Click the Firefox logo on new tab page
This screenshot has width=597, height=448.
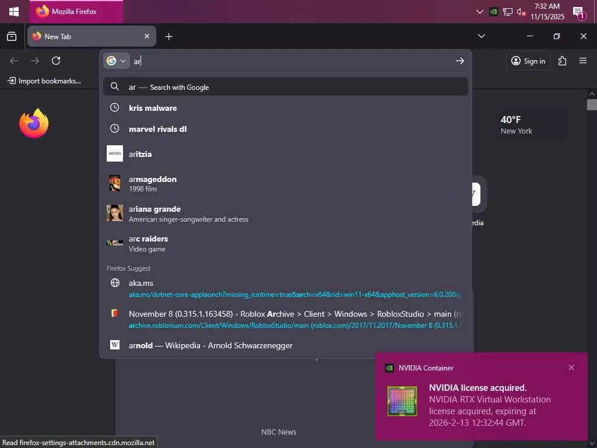click(34, 123)
